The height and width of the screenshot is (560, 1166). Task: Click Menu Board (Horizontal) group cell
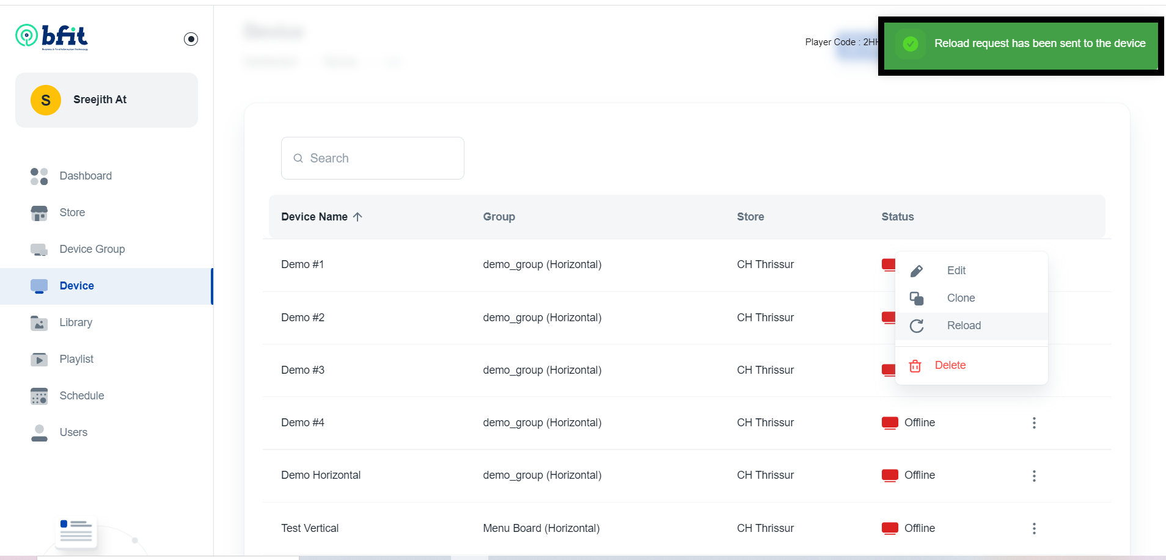541,528
